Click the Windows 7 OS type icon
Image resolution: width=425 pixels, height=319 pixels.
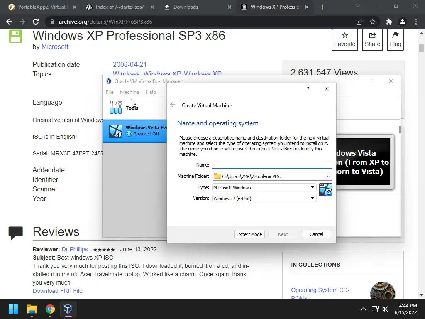[x=325, y=189]
